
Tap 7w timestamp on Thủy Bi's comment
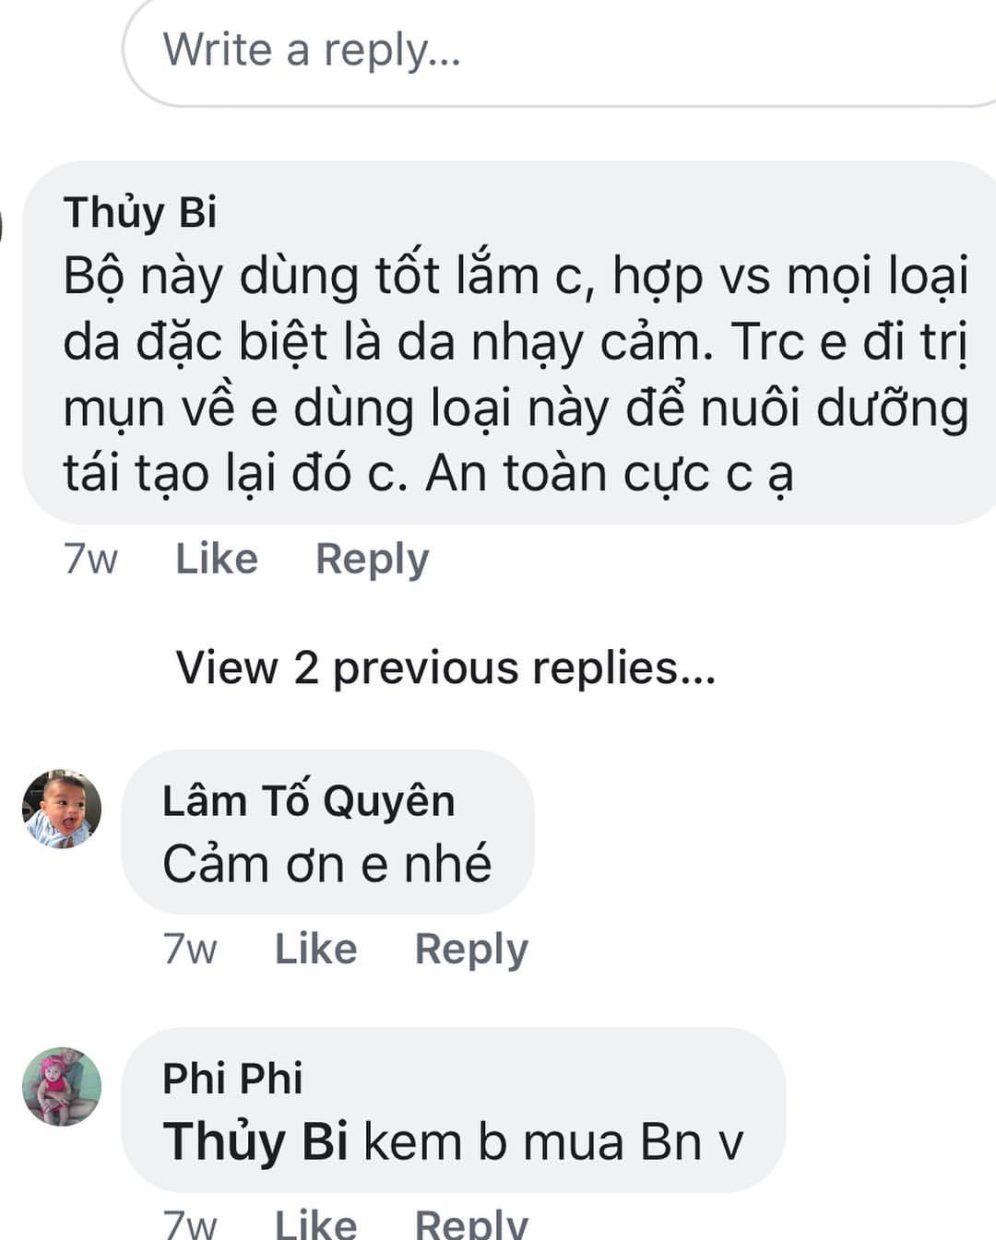click(90, 559)
